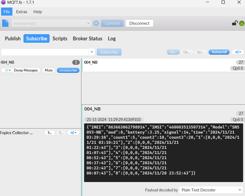Close the MQTT.fx window

[239, 2]
